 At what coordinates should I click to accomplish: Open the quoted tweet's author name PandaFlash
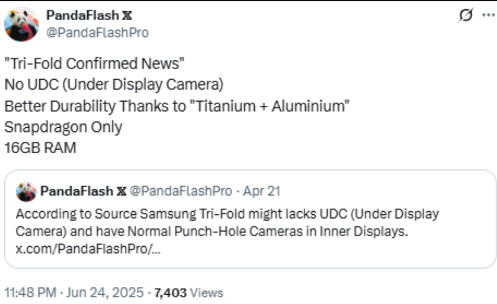click(x=77, y=191)
